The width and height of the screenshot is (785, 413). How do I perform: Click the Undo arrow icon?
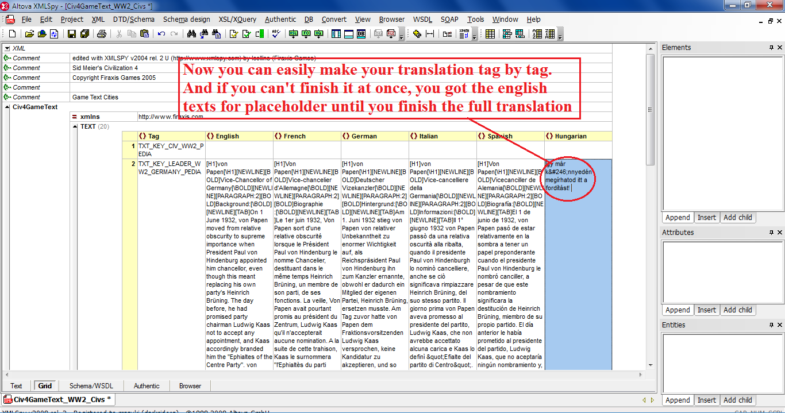click(161, 34)
